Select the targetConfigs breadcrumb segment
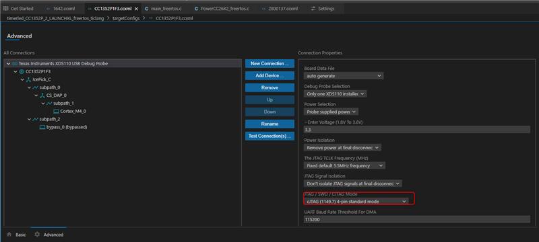Image resolution: width=539 pixels, height=242 pixels. 126,18
